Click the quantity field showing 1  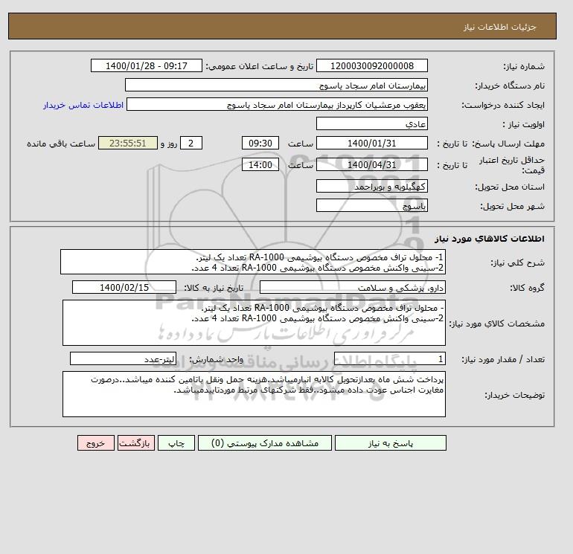pos(390,359)
